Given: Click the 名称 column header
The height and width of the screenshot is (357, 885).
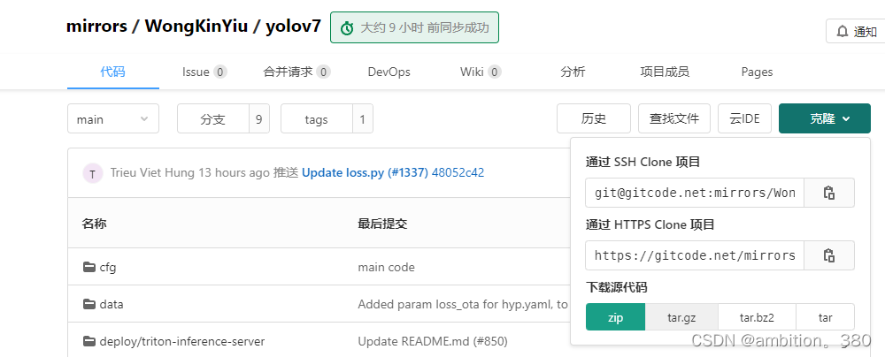Looking at the screenshot, I should 94,224.
